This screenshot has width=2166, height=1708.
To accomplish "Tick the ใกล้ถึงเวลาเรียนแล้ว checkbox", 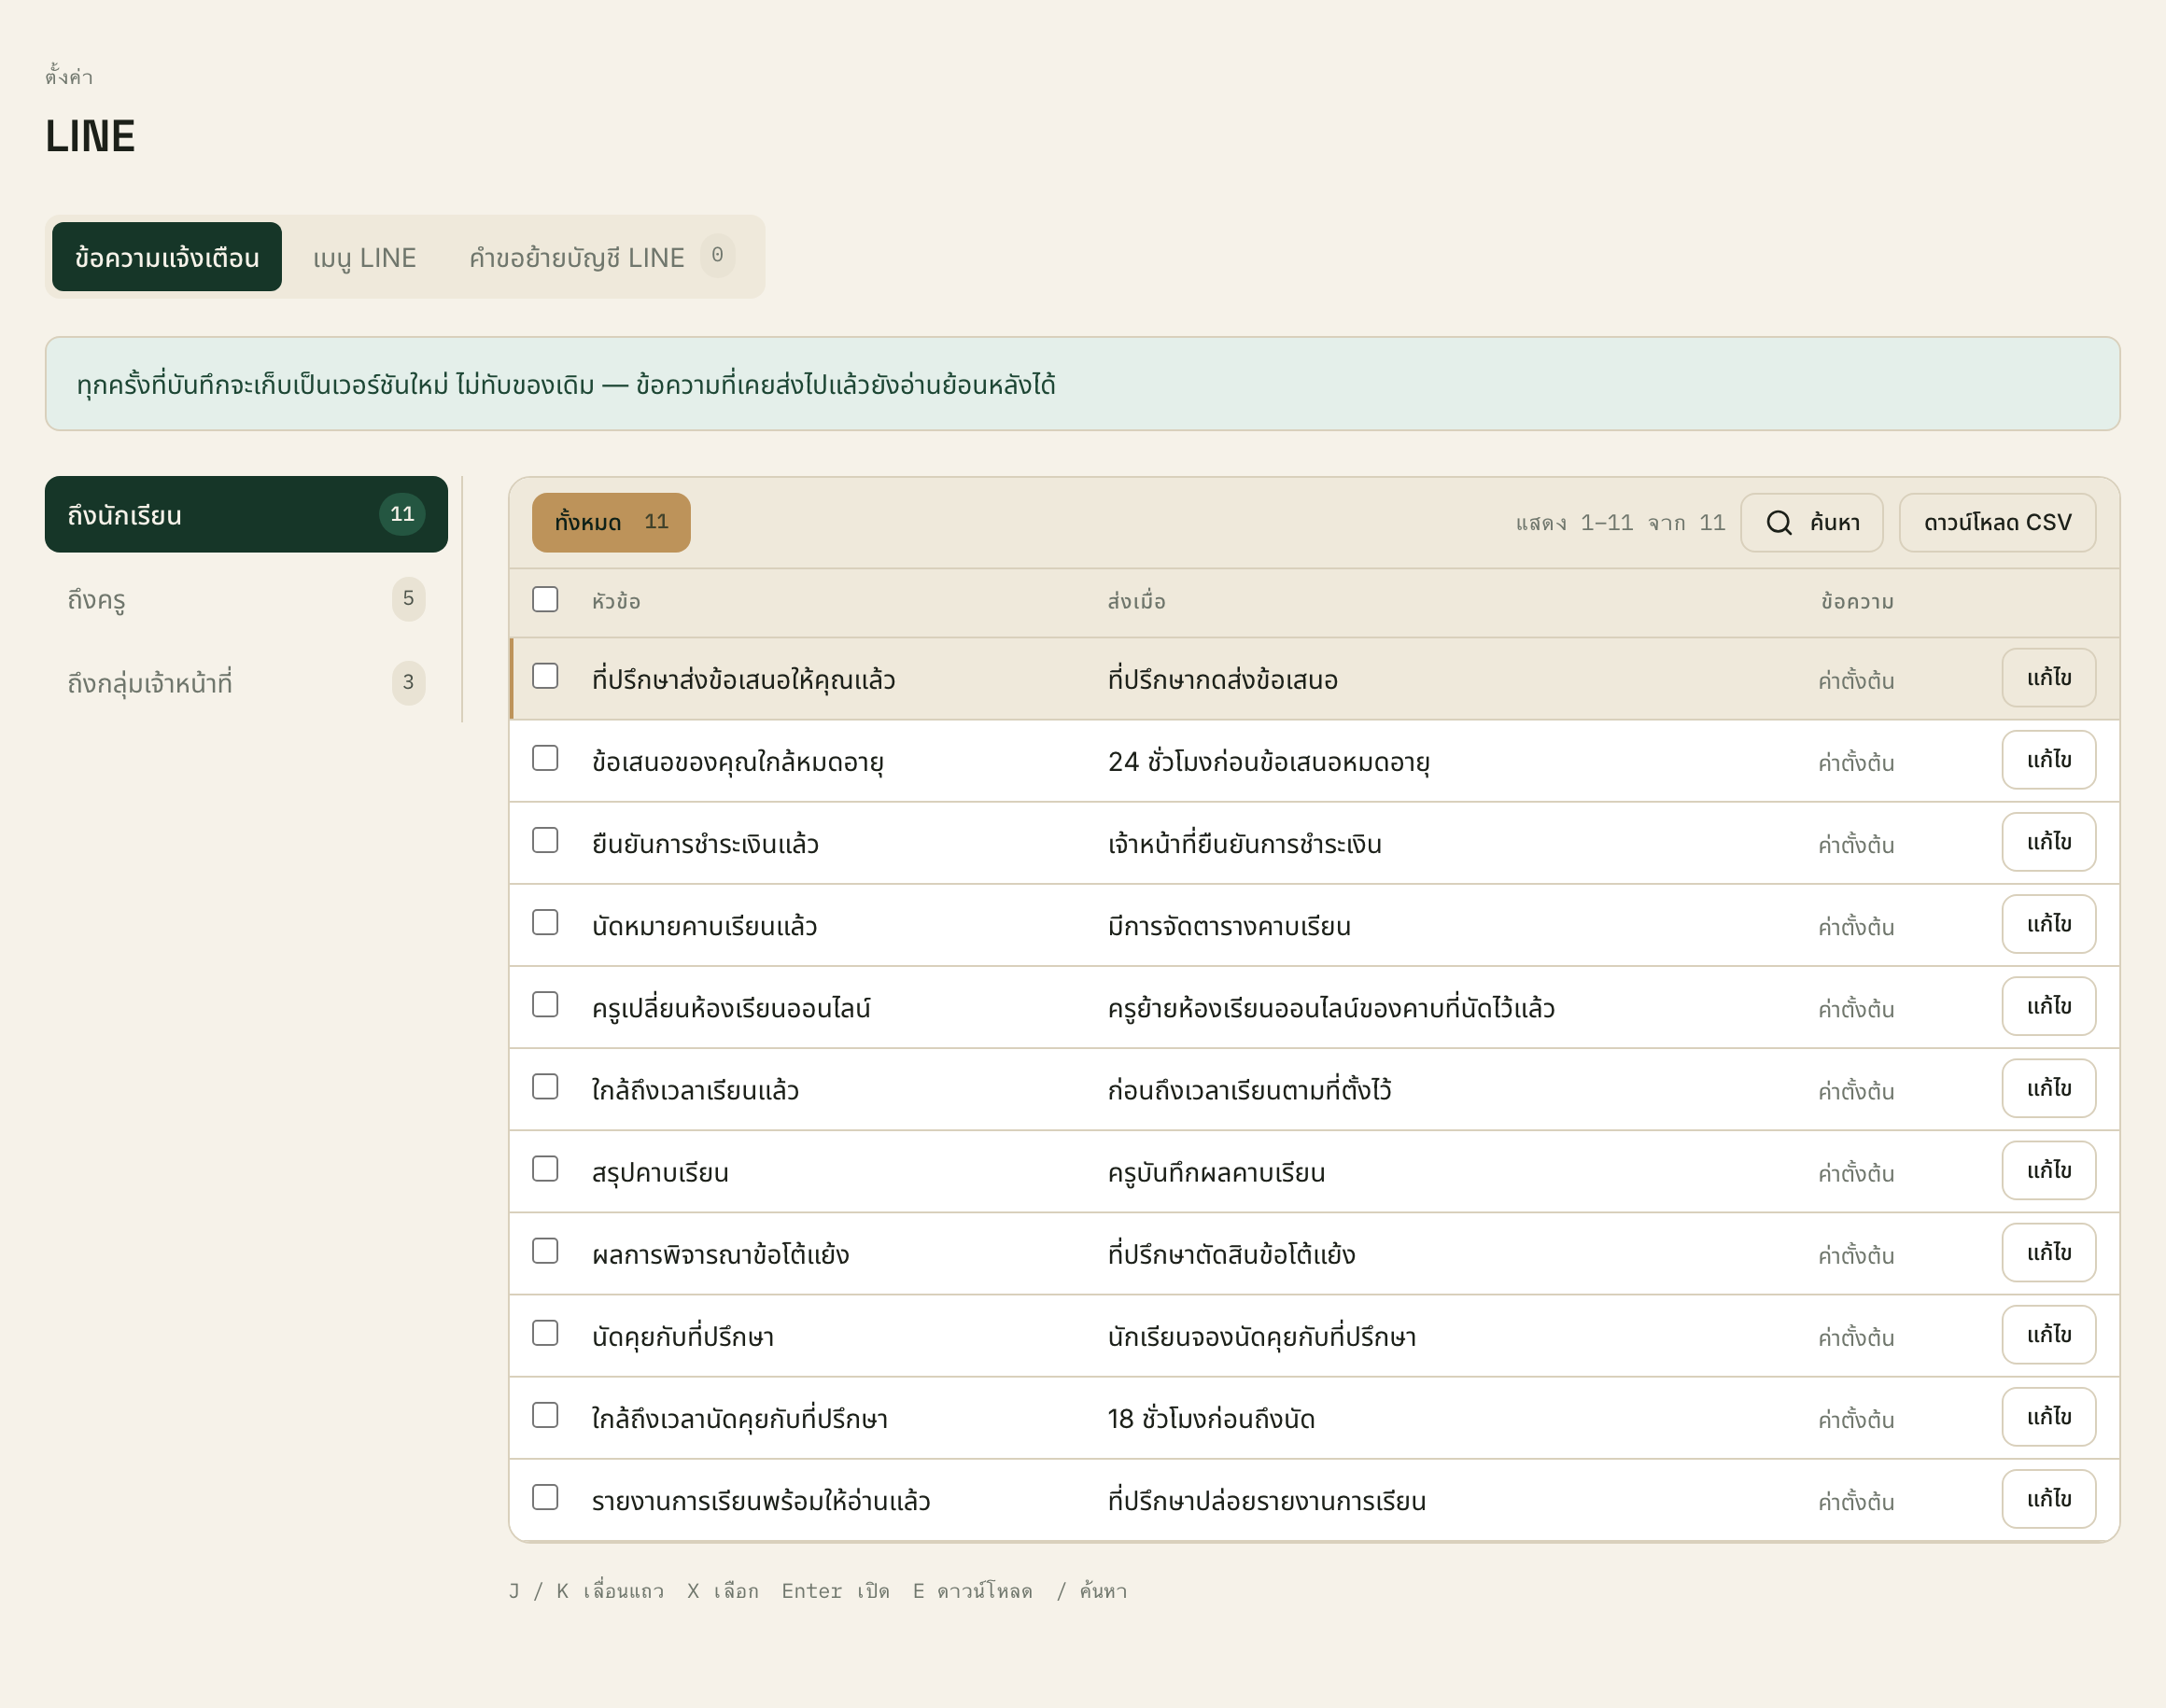I will [545, 1086].
